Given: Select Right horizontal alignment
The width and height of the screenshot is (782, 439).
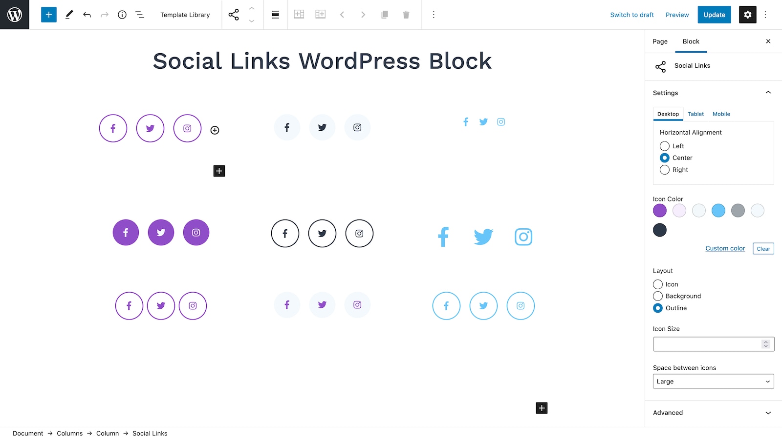Looking at the screenshot, I should 665,170.
